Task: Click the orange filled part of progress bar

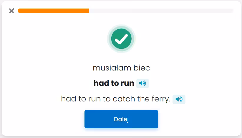Action: point(53,11)
